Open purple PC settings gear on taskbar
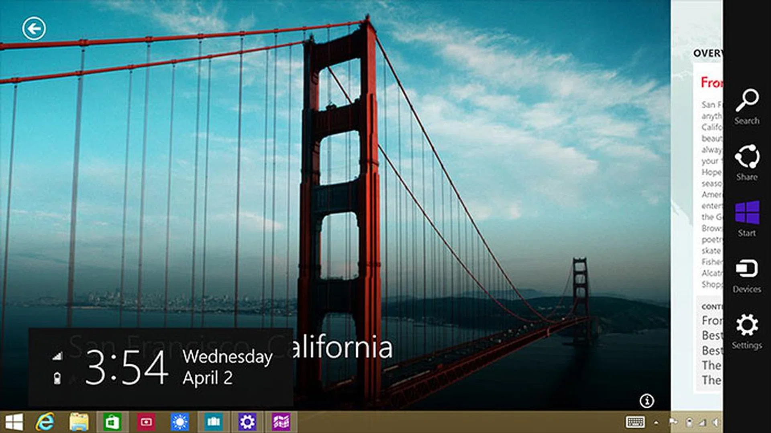771x433 pixels. 247,422
